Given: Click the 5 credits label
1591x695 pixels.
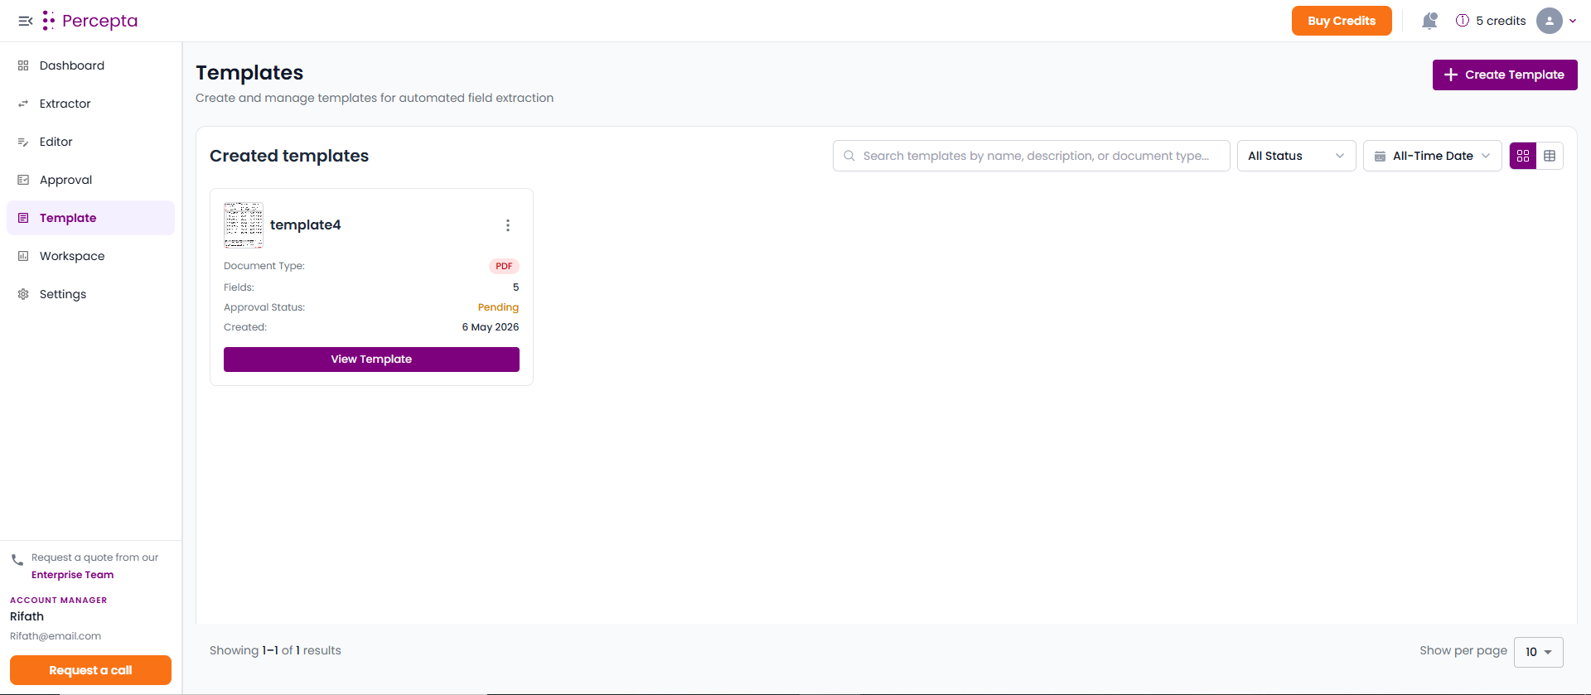Looking at the screenshot, I should click(x=1501, y=21).
